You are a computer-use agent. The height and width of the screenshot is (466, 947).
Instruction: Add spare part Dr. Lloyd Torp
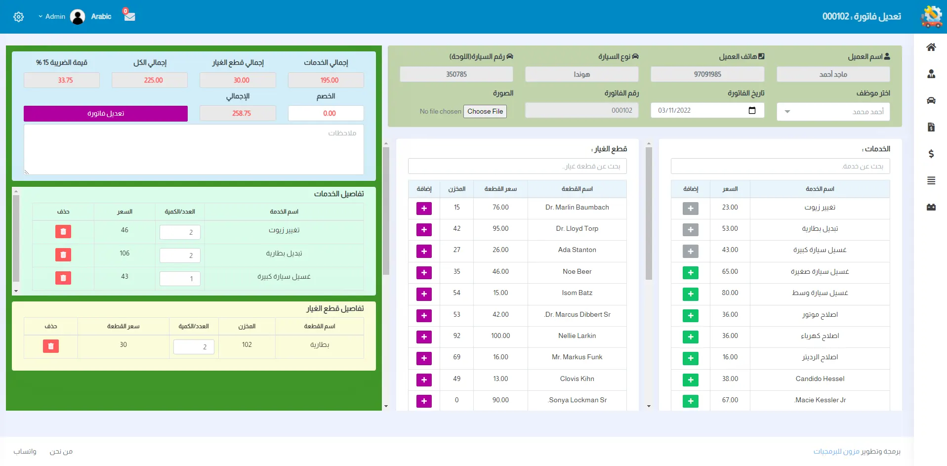(x=424, y=230)
